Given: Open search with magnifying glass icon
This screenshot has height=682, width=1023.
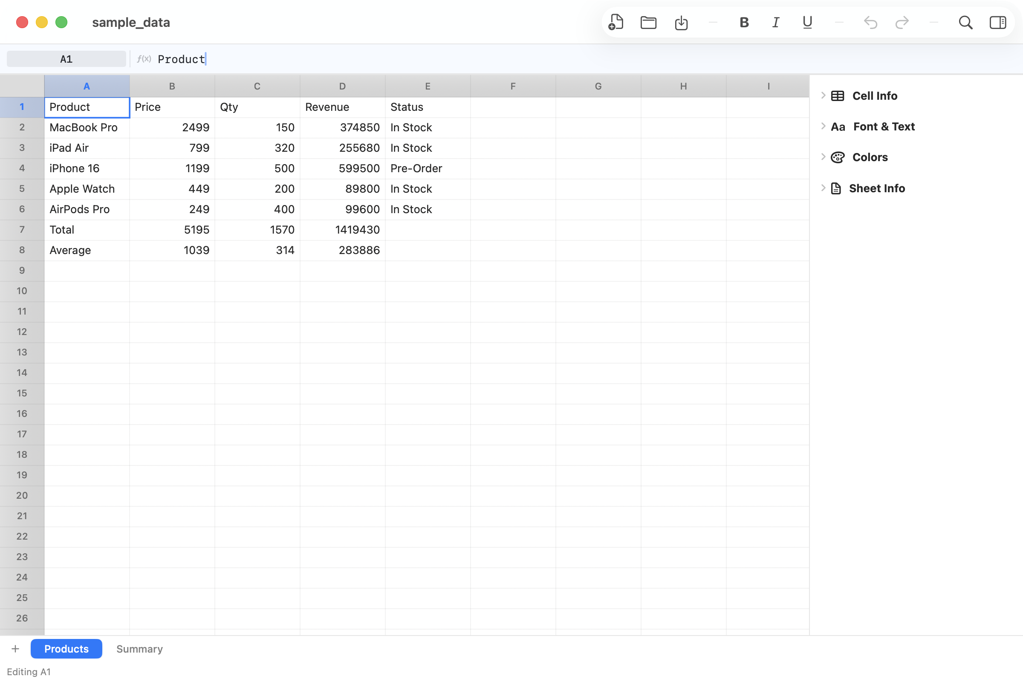Looking at the screenshot, I should tap(965, 22).
